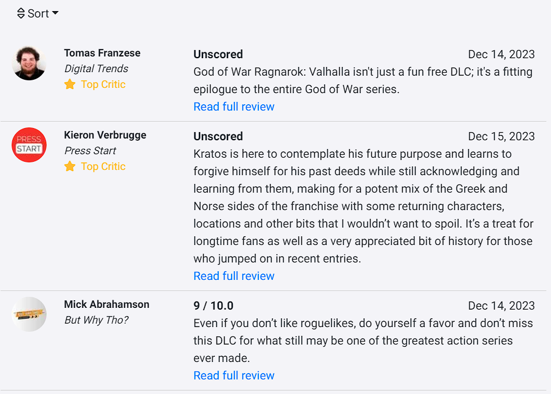The height and width of the screenshot is (394, 551).
Task: Click the sort up-down arrows icon
Action: coord(21,13)
